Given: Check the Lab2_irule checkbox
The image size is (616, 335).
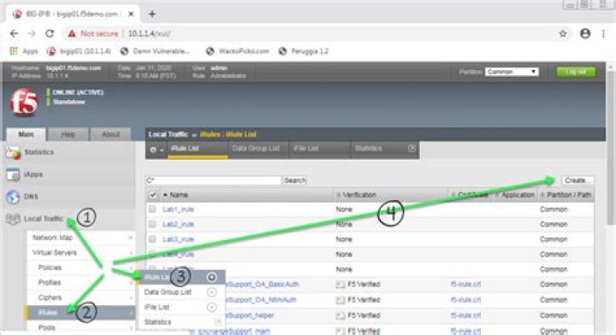Looking at the screenshot, I should pyautogui.click(x=152, y=224).
